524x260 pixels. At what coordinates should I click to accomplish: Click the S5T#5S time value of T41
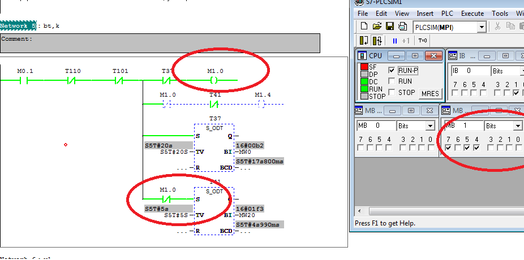click(176, 215)
